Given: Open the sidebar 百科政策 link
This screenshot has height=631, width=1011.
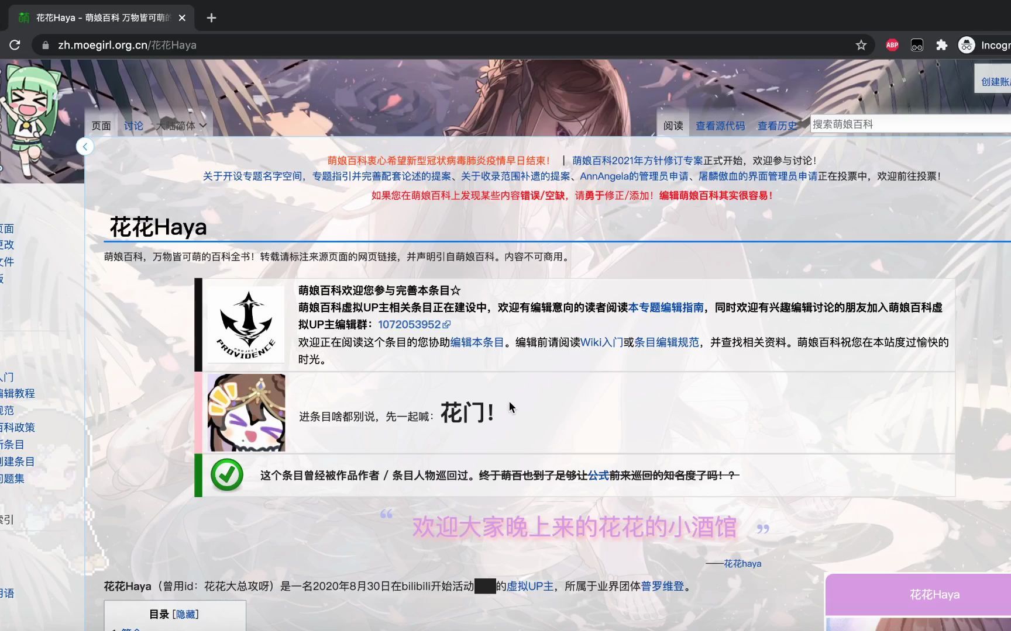Looking at the screenshot, I should pos(17,428).
